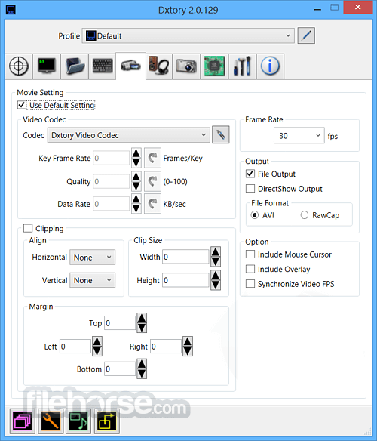Switch to the green circuit board tab

pyautogui.click(x=214, y=66)
